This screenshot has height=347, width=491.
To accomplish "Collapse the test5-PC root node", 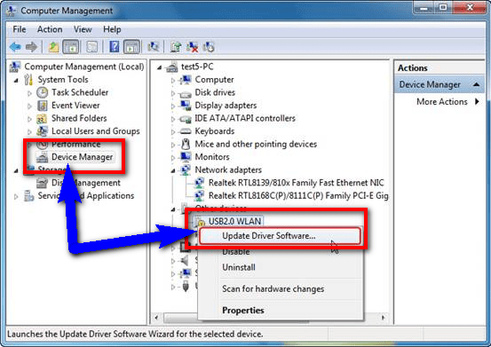I will point(160,67).
